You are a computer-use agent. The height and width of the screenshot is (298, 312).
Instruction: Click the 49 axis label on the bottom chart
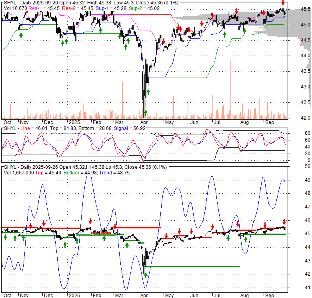308,180
